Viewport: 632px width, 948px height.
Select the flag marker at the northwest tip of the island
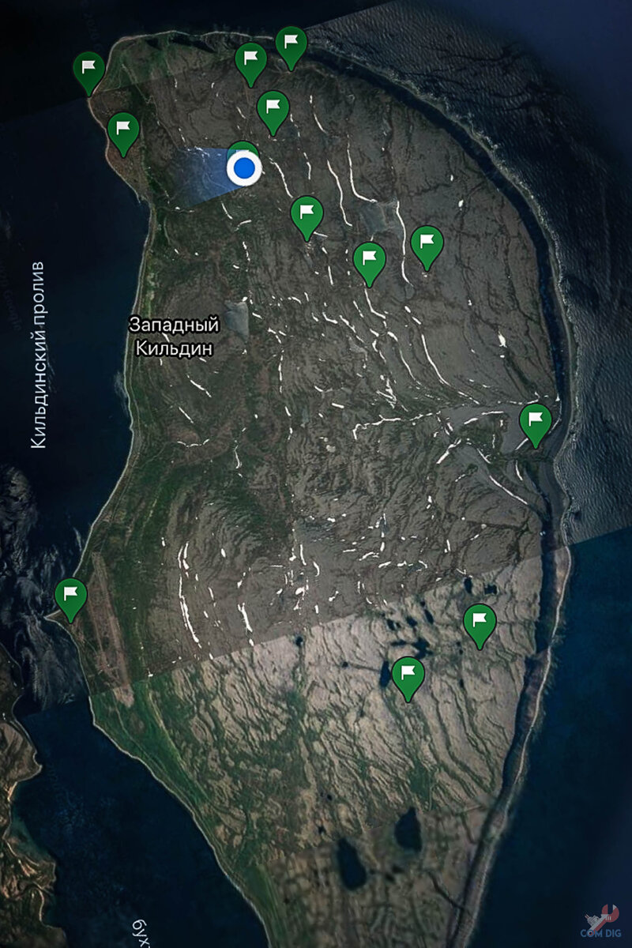[89, 73]
